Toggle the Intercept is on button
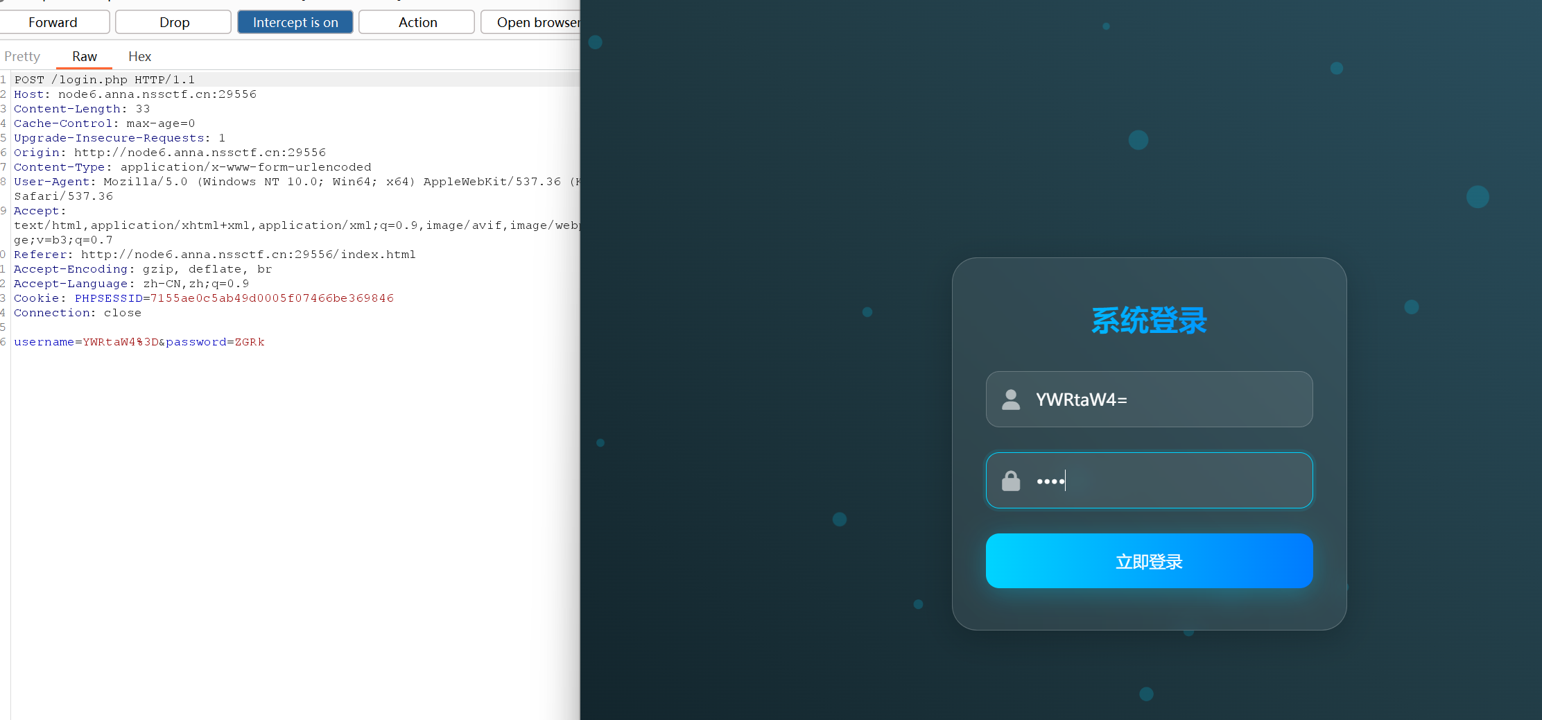1542x720 pixels. (295, 22)
